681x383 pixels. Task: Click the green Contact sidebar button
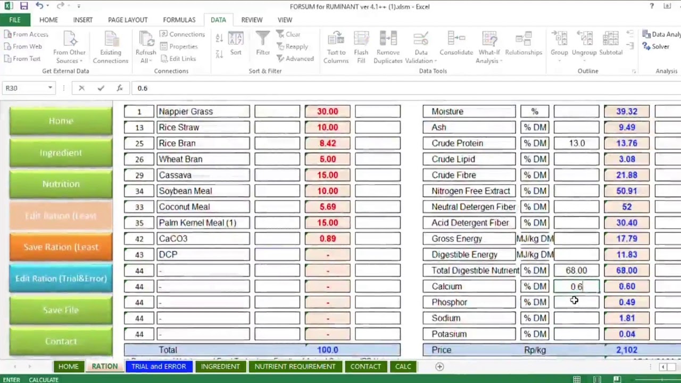61,342
